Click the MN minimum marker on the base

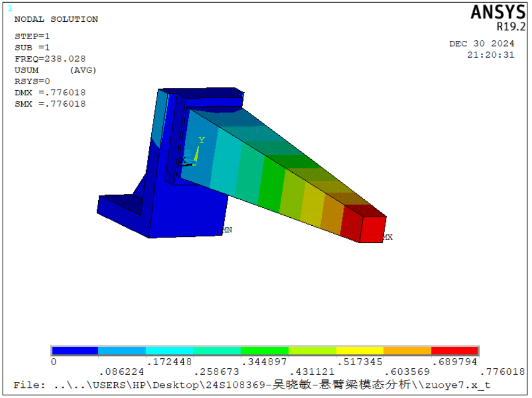(227, 230)
